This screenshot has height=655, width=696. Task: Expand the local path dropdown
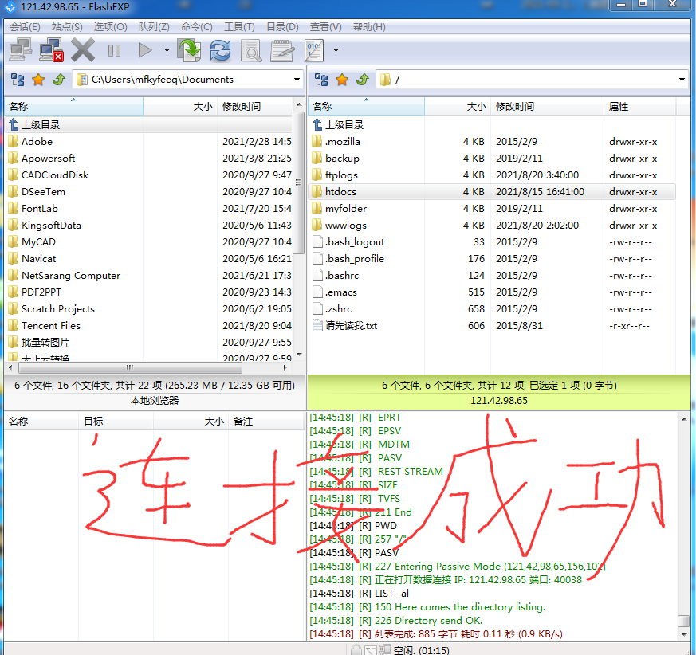pyautogui.click(x=297, y=80)
